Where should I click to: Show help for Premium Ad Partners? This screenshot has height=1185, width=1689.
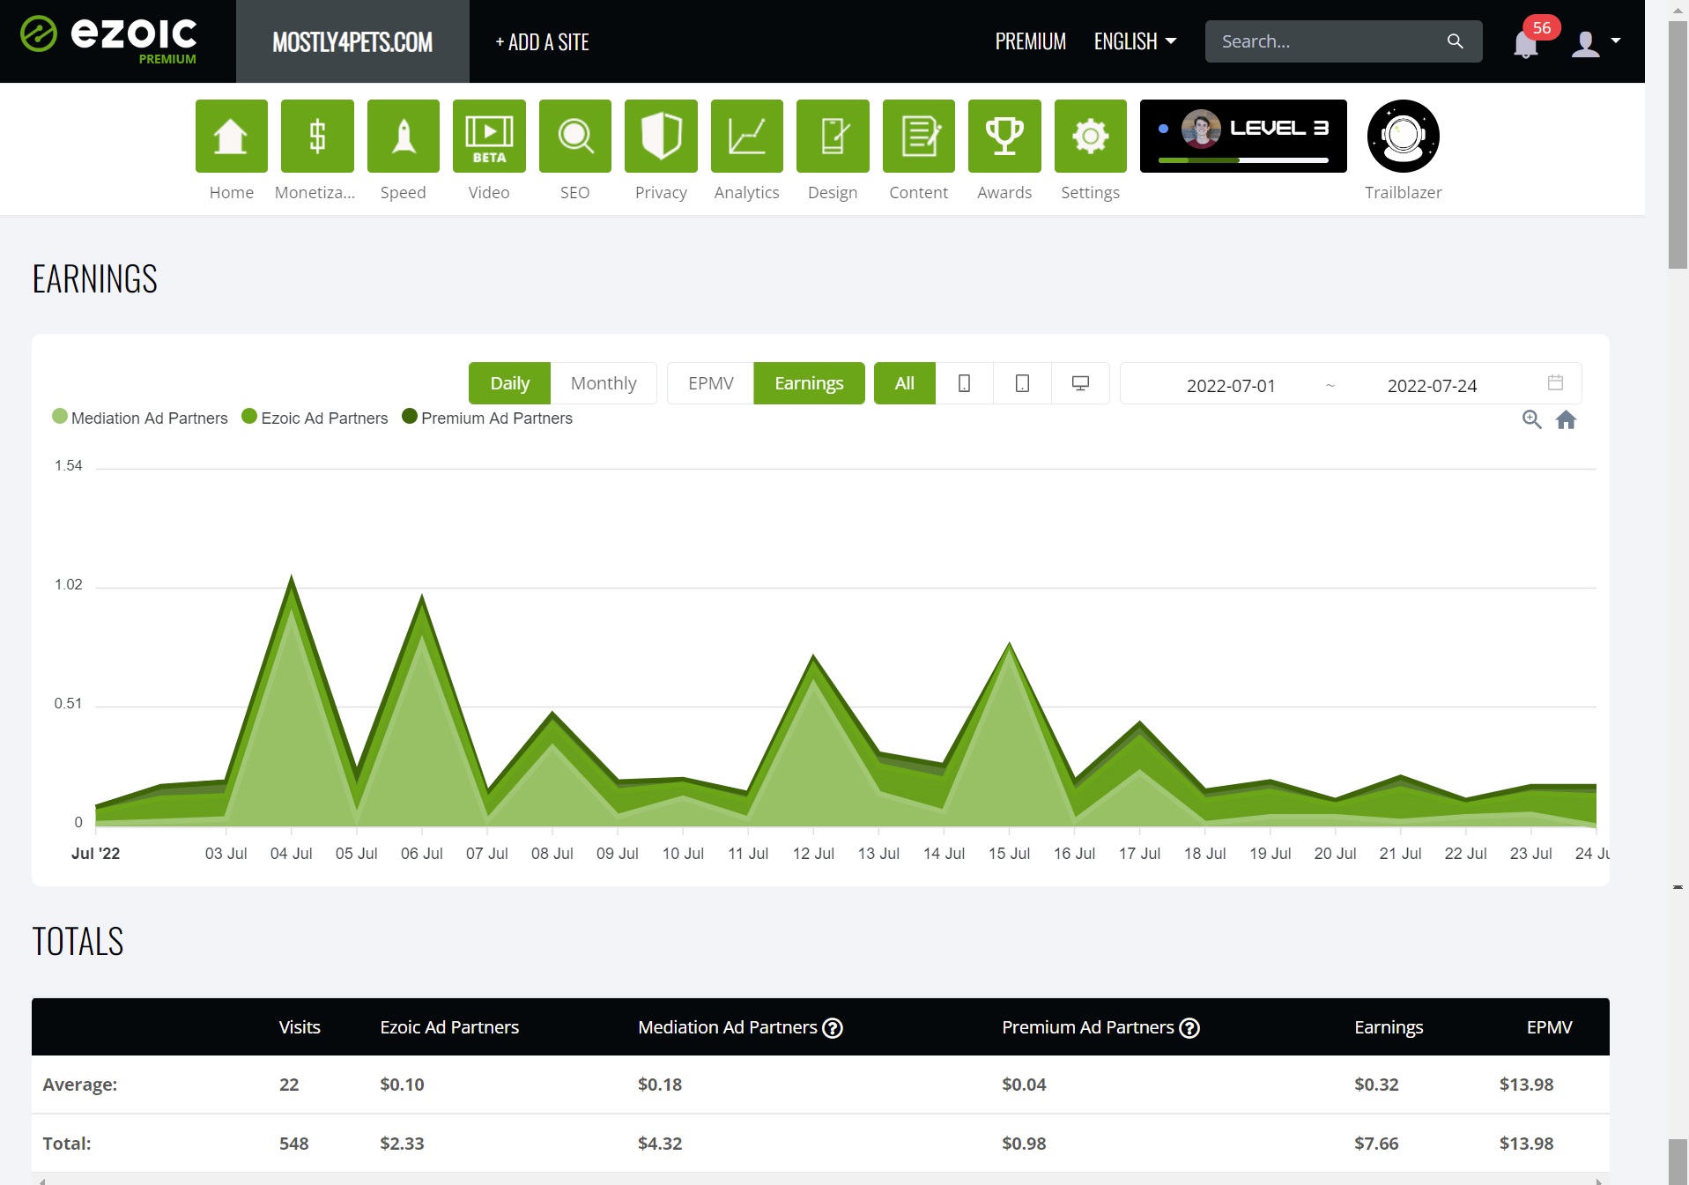click(1189, 1028)
